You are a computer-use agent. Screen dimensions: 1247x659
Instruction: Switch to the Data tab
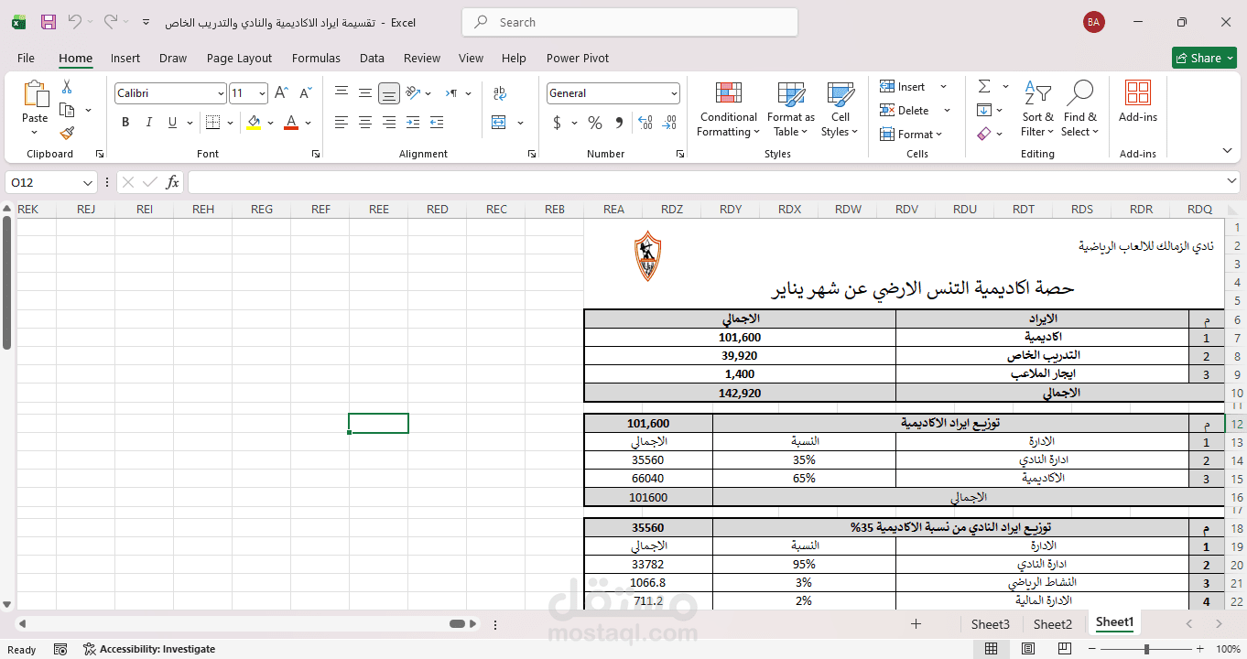(x=372, y=58)
